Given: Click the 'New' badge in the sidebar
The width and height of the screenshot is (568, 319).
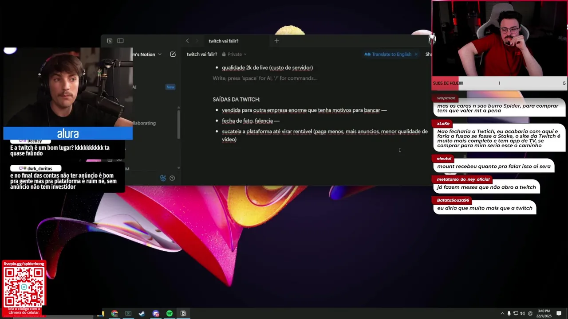Looking at the screenshot, I should (170, 87).
